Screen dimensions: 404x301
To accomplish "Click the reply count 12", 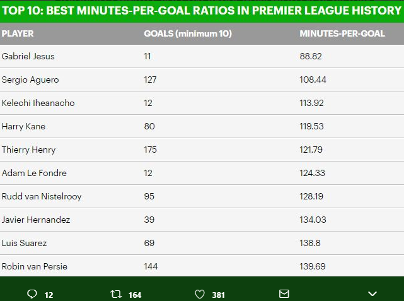I will (x=49, y=295).
